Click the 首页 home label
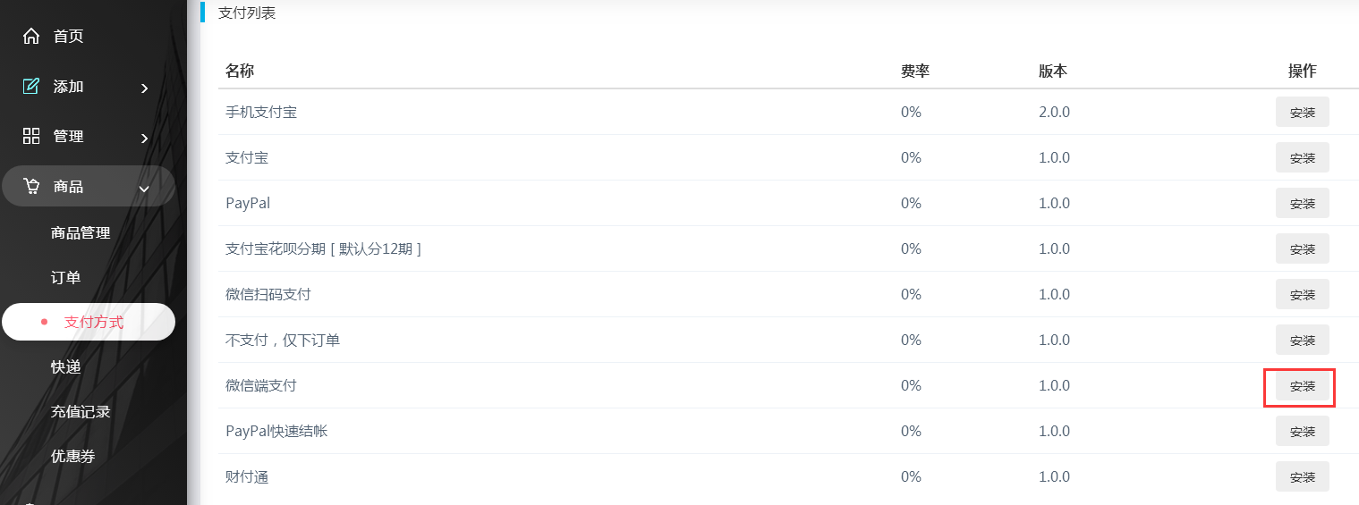The image size is (1359, 505). (69, 37)
